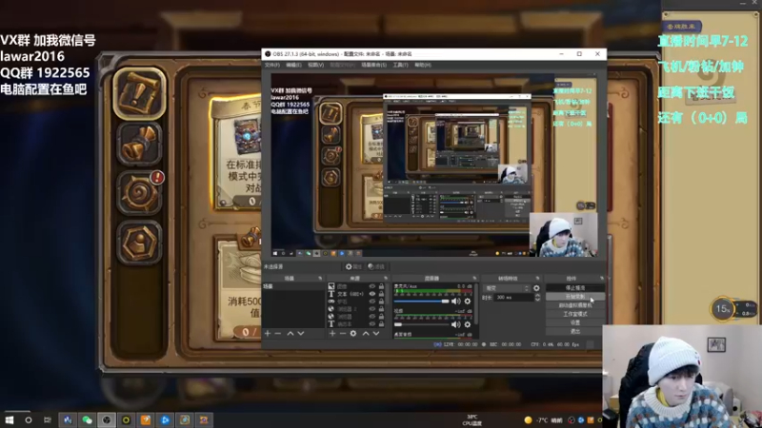The width and height of the screenshot is (762, 428).
Task: Open 麦克风/Aux audio settings gear
Action: (x=468, y=302)
